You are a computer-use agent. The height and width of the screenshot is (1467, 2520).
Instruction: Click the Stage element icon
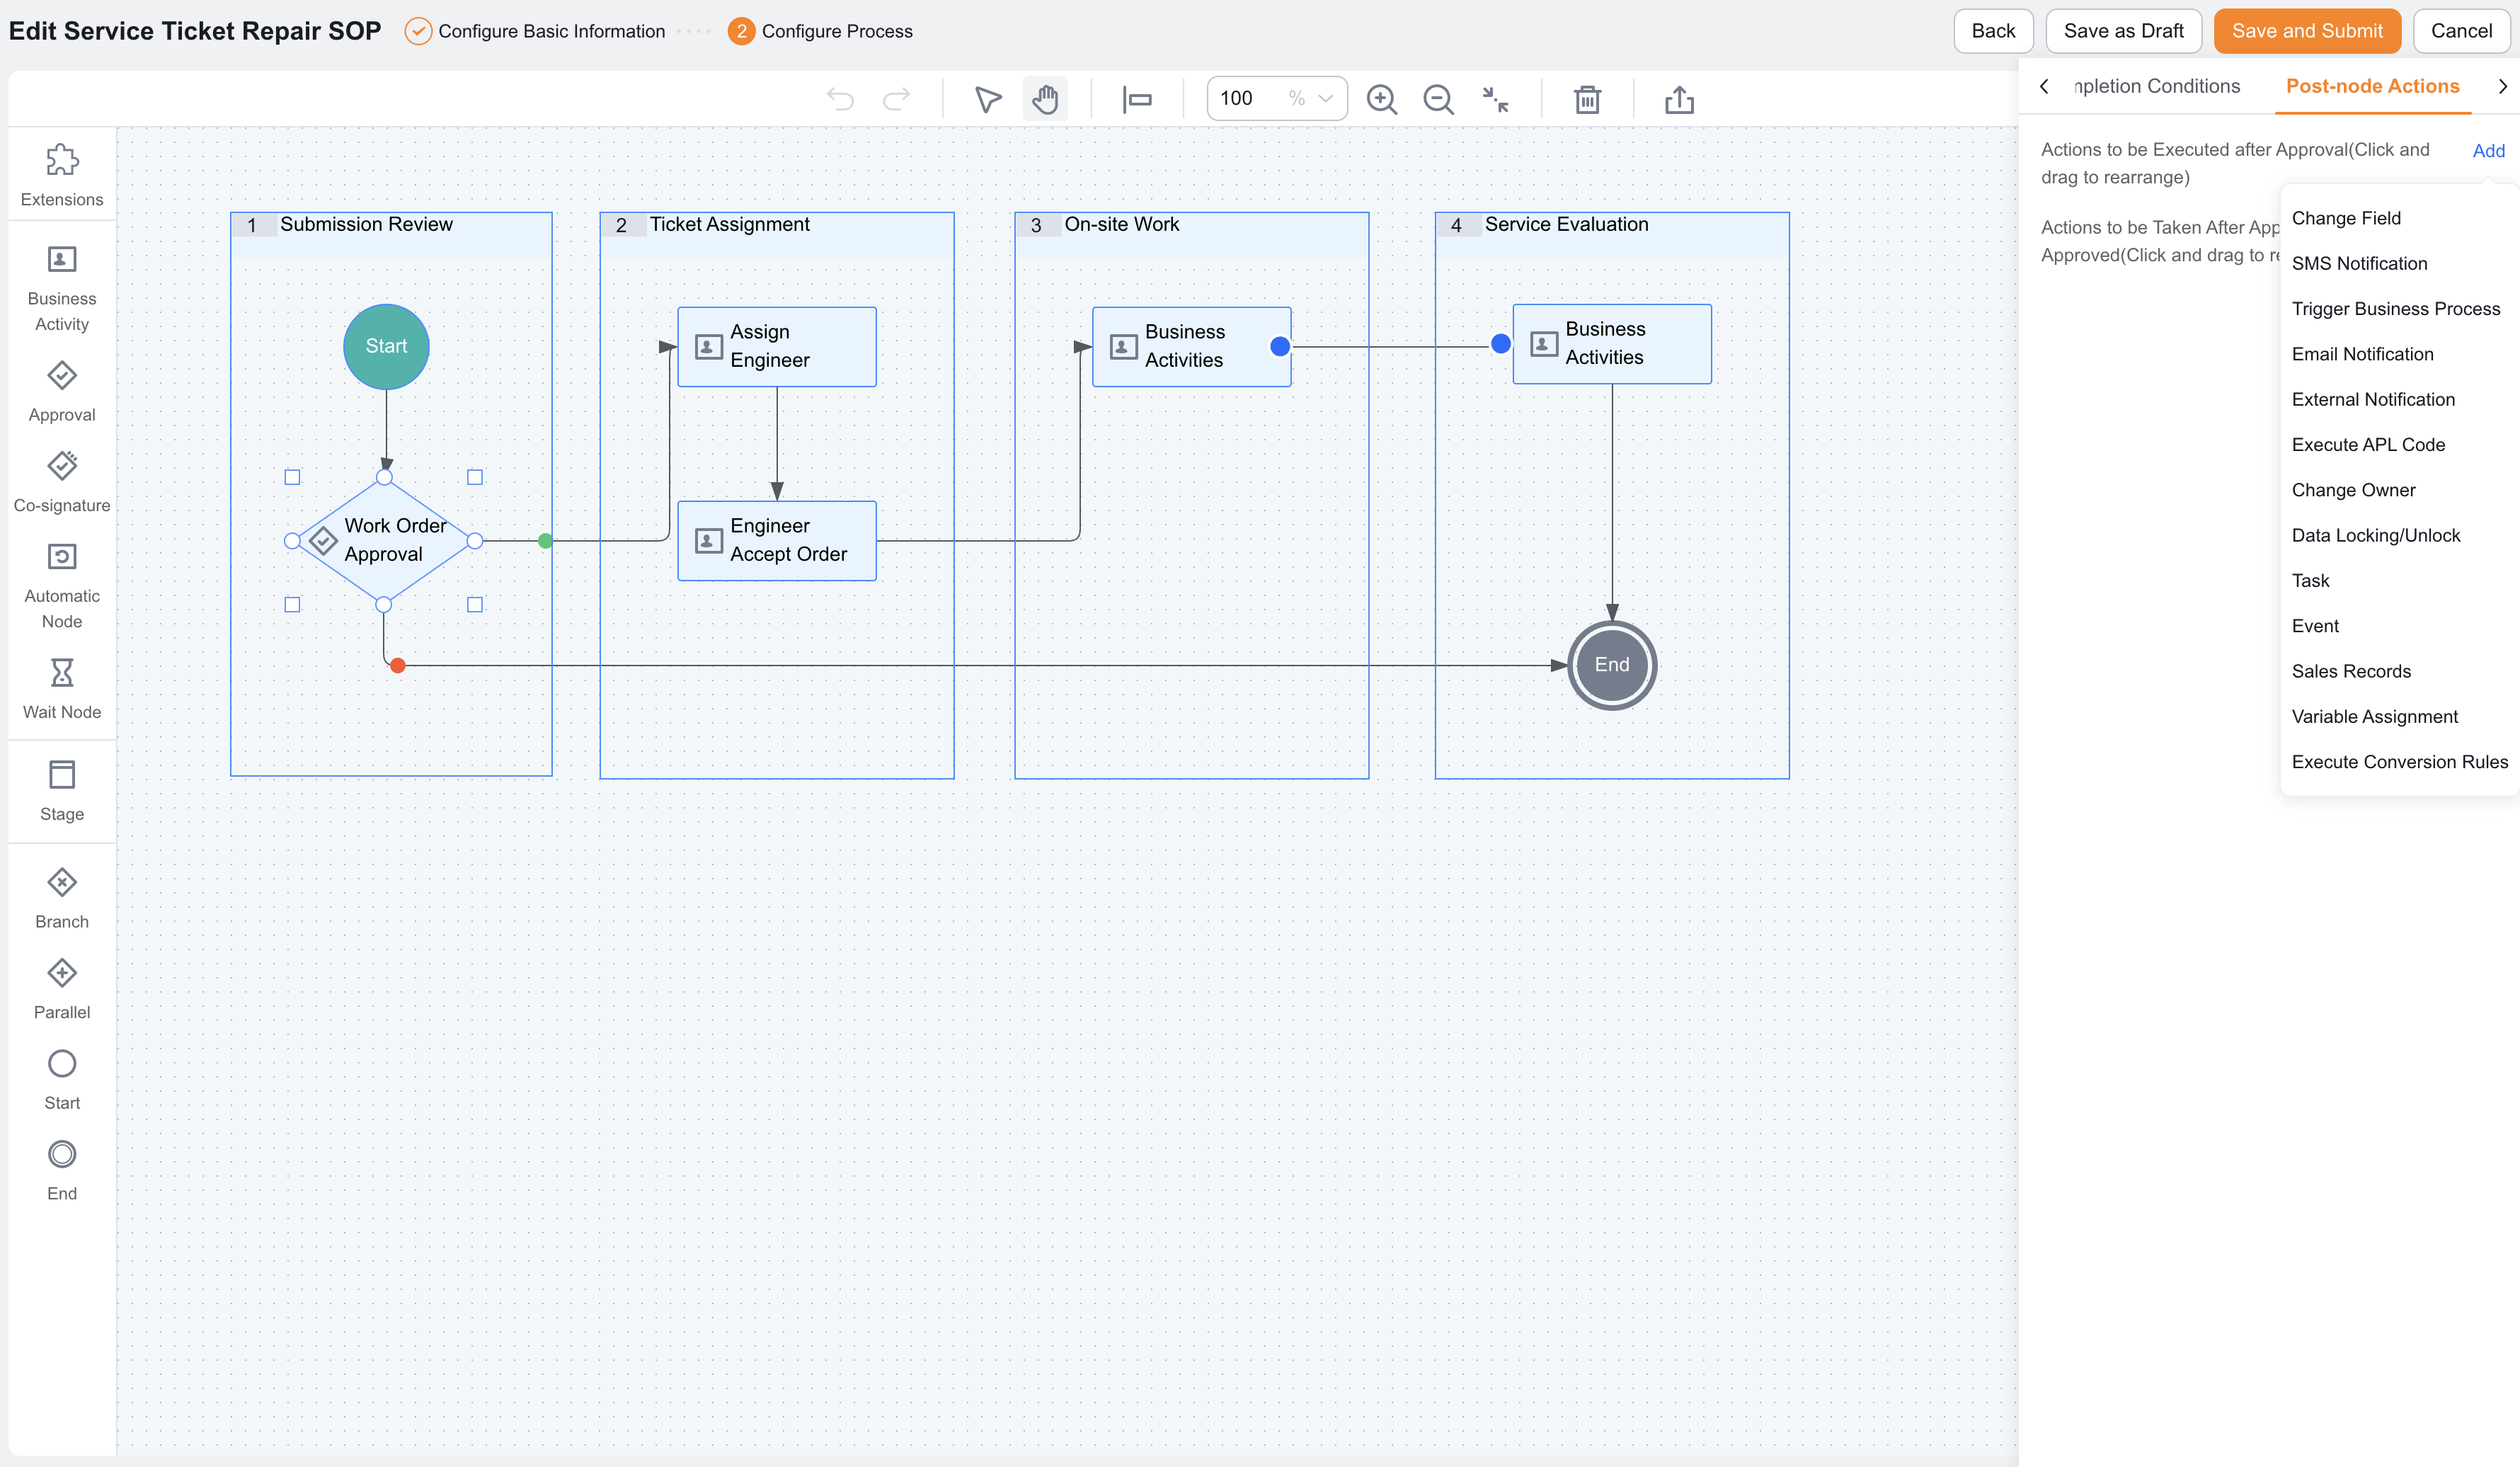(62, 774)
